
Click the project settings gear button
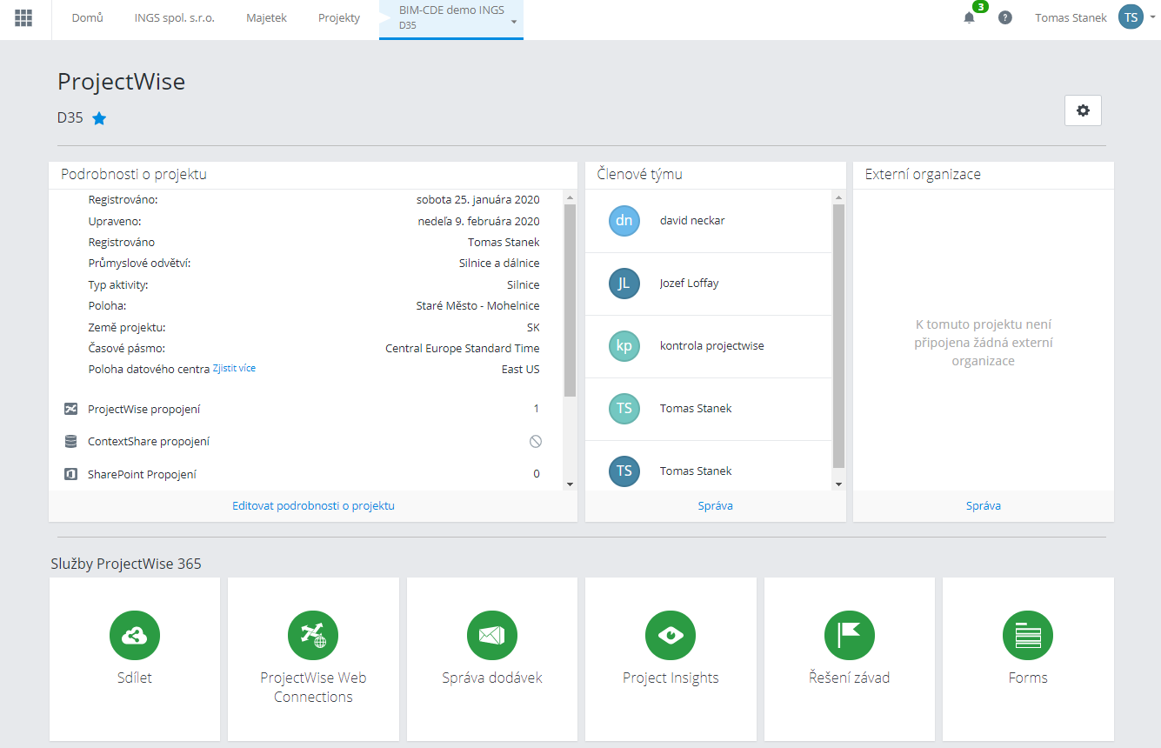1083,110
